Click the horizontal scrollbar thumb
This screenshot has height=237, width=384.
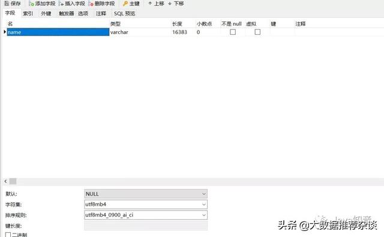[13, 181]
